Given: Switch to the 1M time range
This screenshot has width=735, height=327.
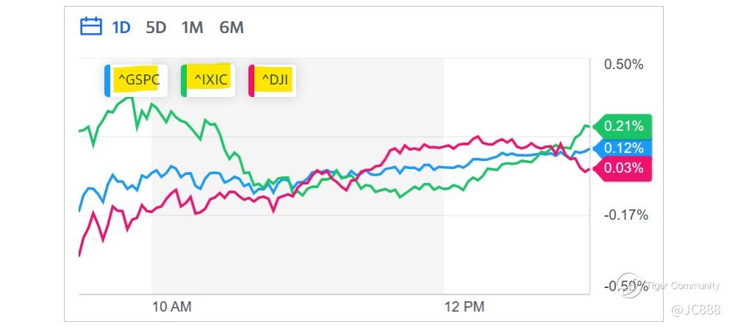Looking at the screenshot, I should click(192, 28).
